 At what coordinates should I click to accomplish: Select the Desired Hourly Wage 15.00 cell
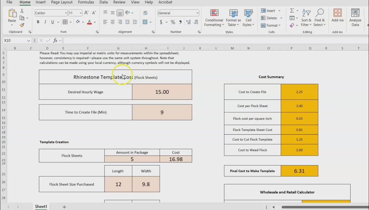(162, 92)
